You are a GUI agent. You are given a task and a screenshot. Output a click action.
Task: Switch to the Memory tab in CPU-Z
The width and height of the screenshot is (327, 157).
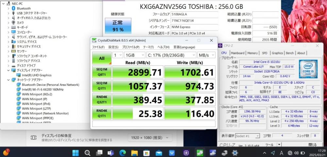click(252, 53)
